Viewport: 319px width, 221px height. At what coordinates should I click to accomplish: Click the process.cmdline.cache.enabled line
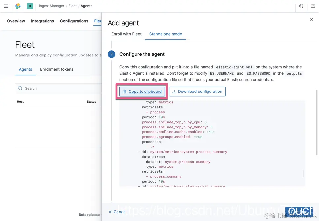(x=178, y=132)
